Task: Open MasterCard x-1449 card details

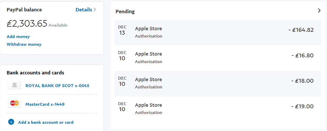Action: (x=45, y=104)
